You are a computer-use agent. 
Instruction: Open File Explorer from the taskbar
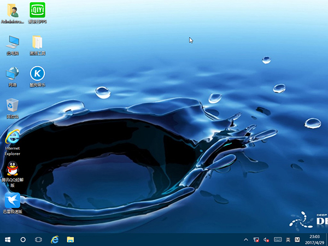point(71,239)
